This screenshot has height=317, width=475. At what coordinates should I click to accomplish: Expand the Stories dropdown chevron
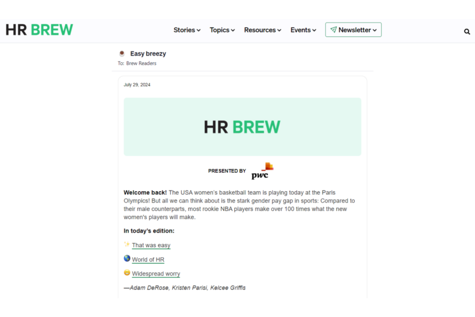pyautogui.click(x=199, y=30)
